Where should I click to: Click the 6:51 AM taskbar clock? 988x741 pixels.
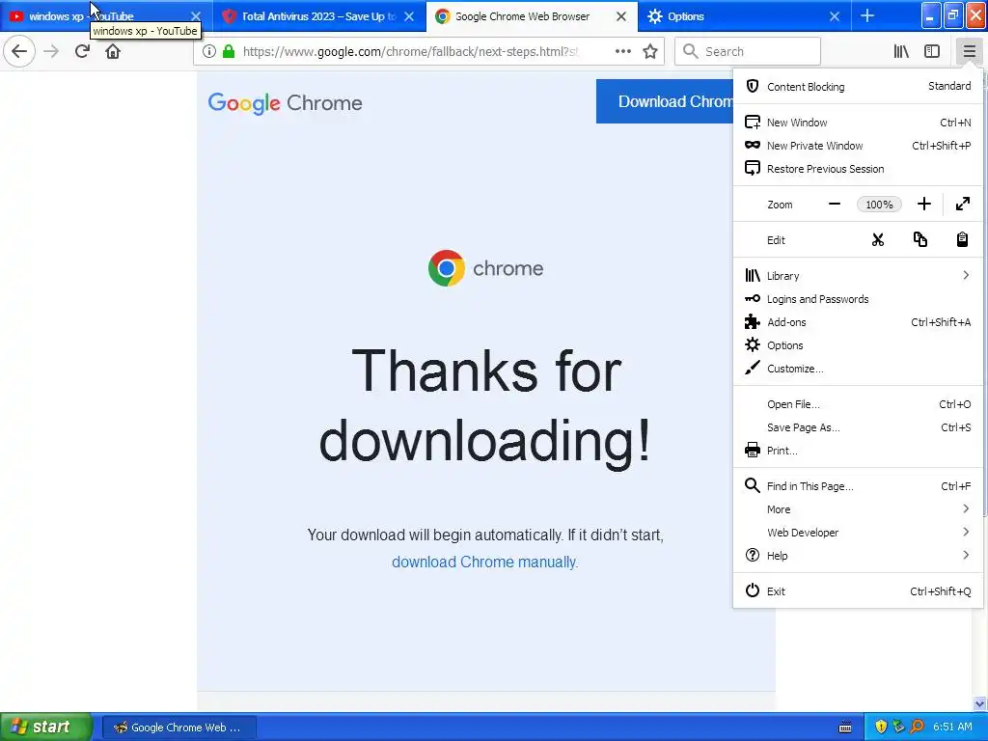[x=952, y=727]
